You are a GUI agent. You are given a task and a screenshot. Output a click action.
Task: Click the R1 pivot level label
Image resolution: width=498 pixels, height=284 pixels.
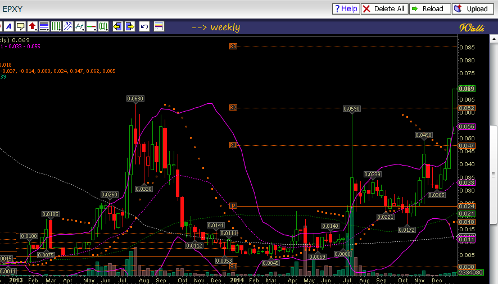tap(233, 145)
